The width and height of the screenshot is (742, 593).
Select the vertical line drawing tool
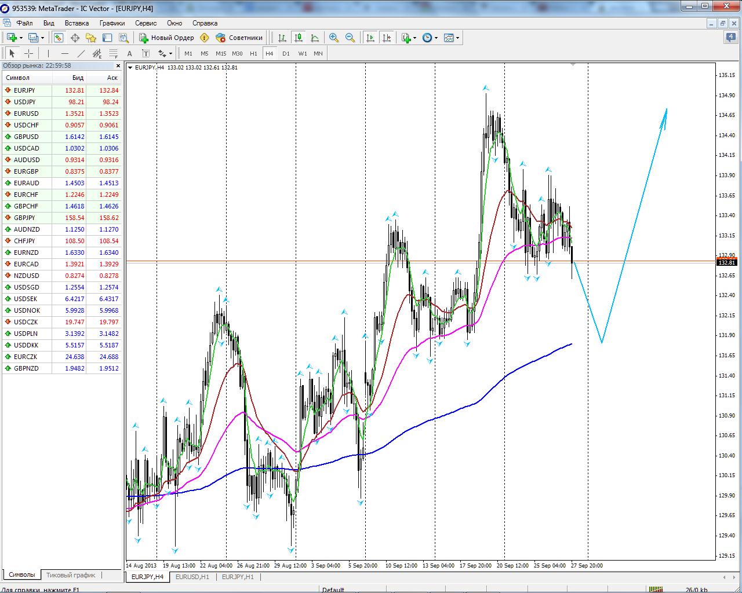point(48,53)
